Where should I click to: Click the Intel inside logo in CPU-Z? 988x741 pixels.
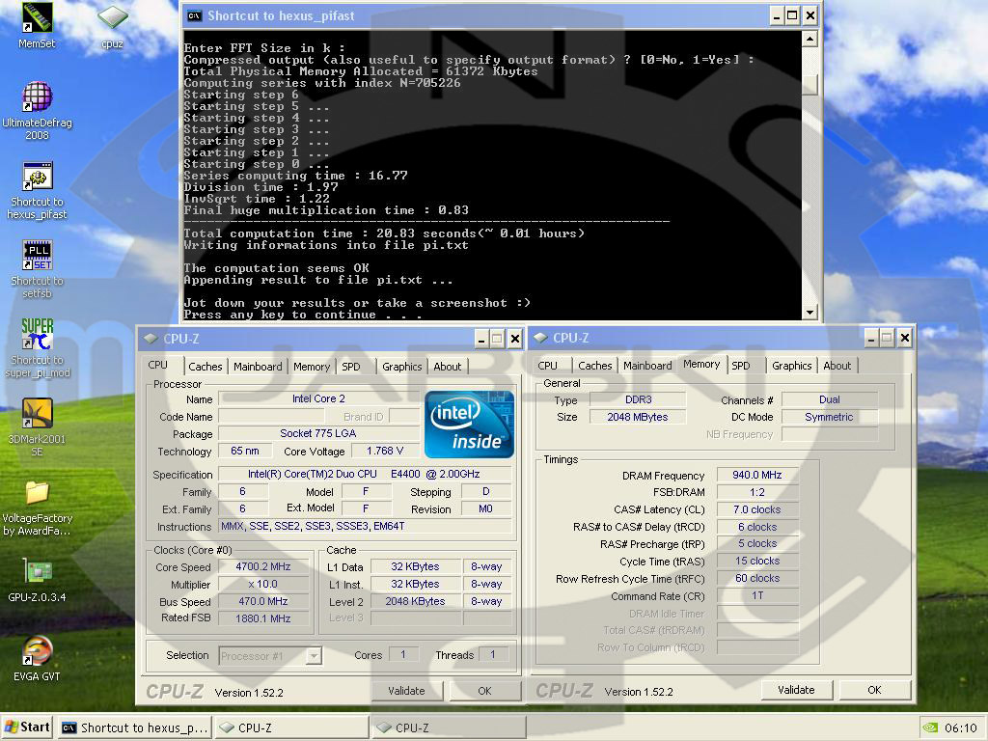[x=469, y=425]
